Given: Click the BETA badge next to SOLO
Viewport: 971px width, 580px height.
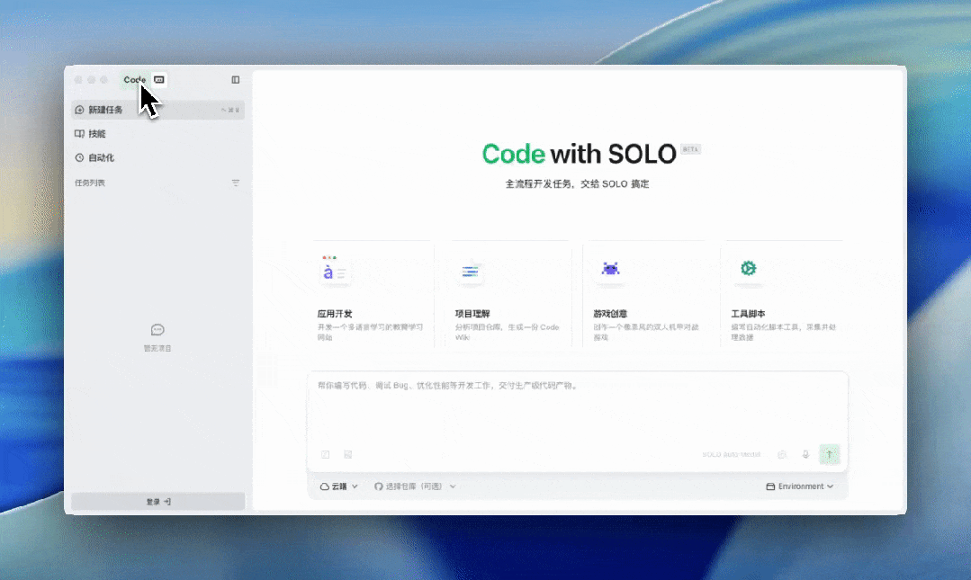Looking at the screenshot, I should 690,149.
